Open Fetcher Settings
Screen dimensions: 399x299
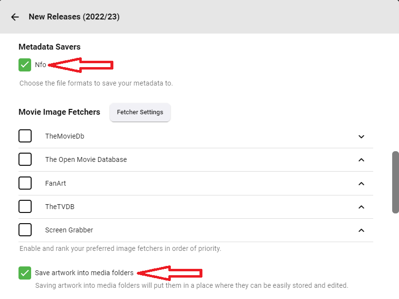coord(140,112)
